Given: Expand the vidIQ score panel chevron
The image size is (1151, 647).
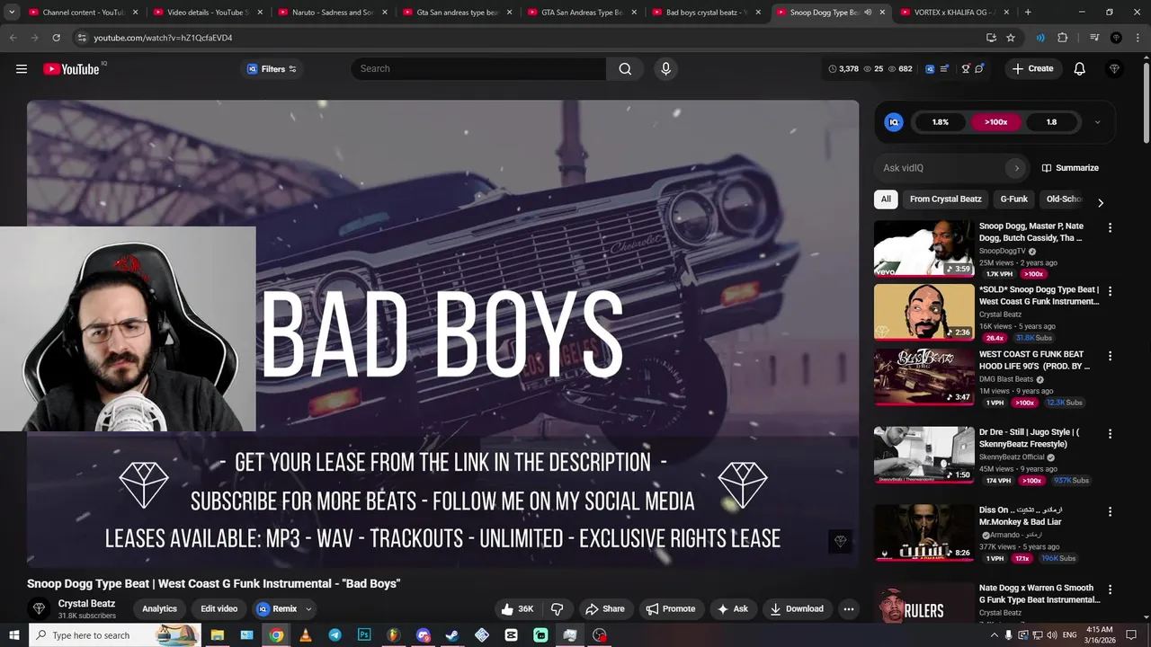Looking at the screenshot, I should (1097, 122).
